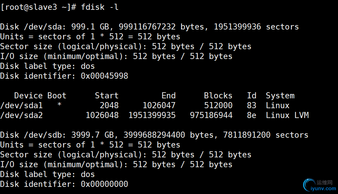Viewport: 338px width, 194px height.
Task: Click the disk identifier 0x00000000
Action: point(104,184)
